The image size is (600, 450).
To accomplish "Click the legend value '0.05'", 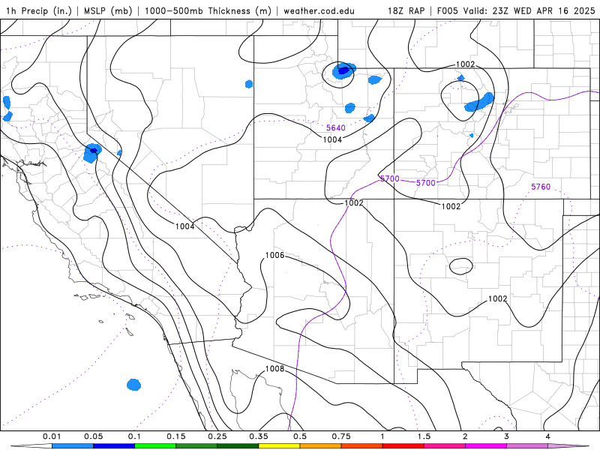I will tap(93, 436).
